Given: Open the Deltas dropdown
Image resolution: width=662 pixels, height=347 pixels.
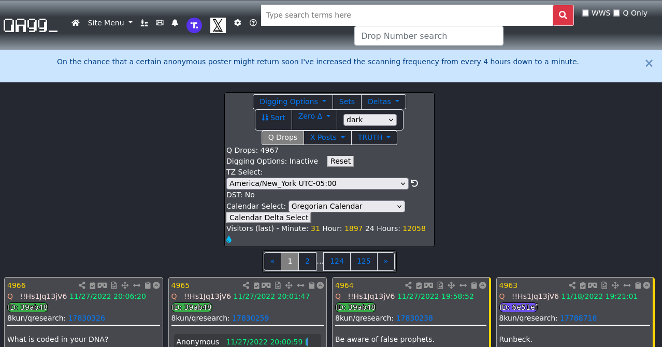Looking at the screenshot, I should point(383,102).
